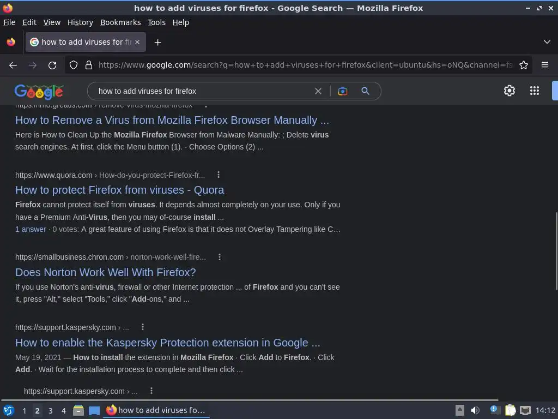The width and height of the screenshot is (558, 419).
Task: Click the removable media tray icon
Action: coord(459,410)
